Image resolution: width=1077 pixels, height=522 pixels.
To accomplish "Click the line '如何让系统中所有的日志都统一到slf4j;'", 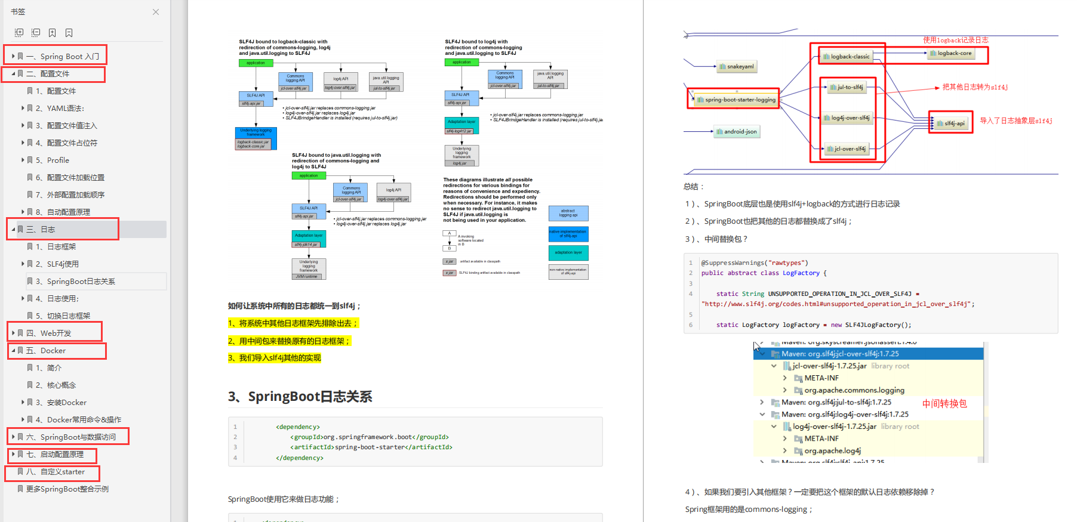I will pyautogui.click(x=294, y=306).
